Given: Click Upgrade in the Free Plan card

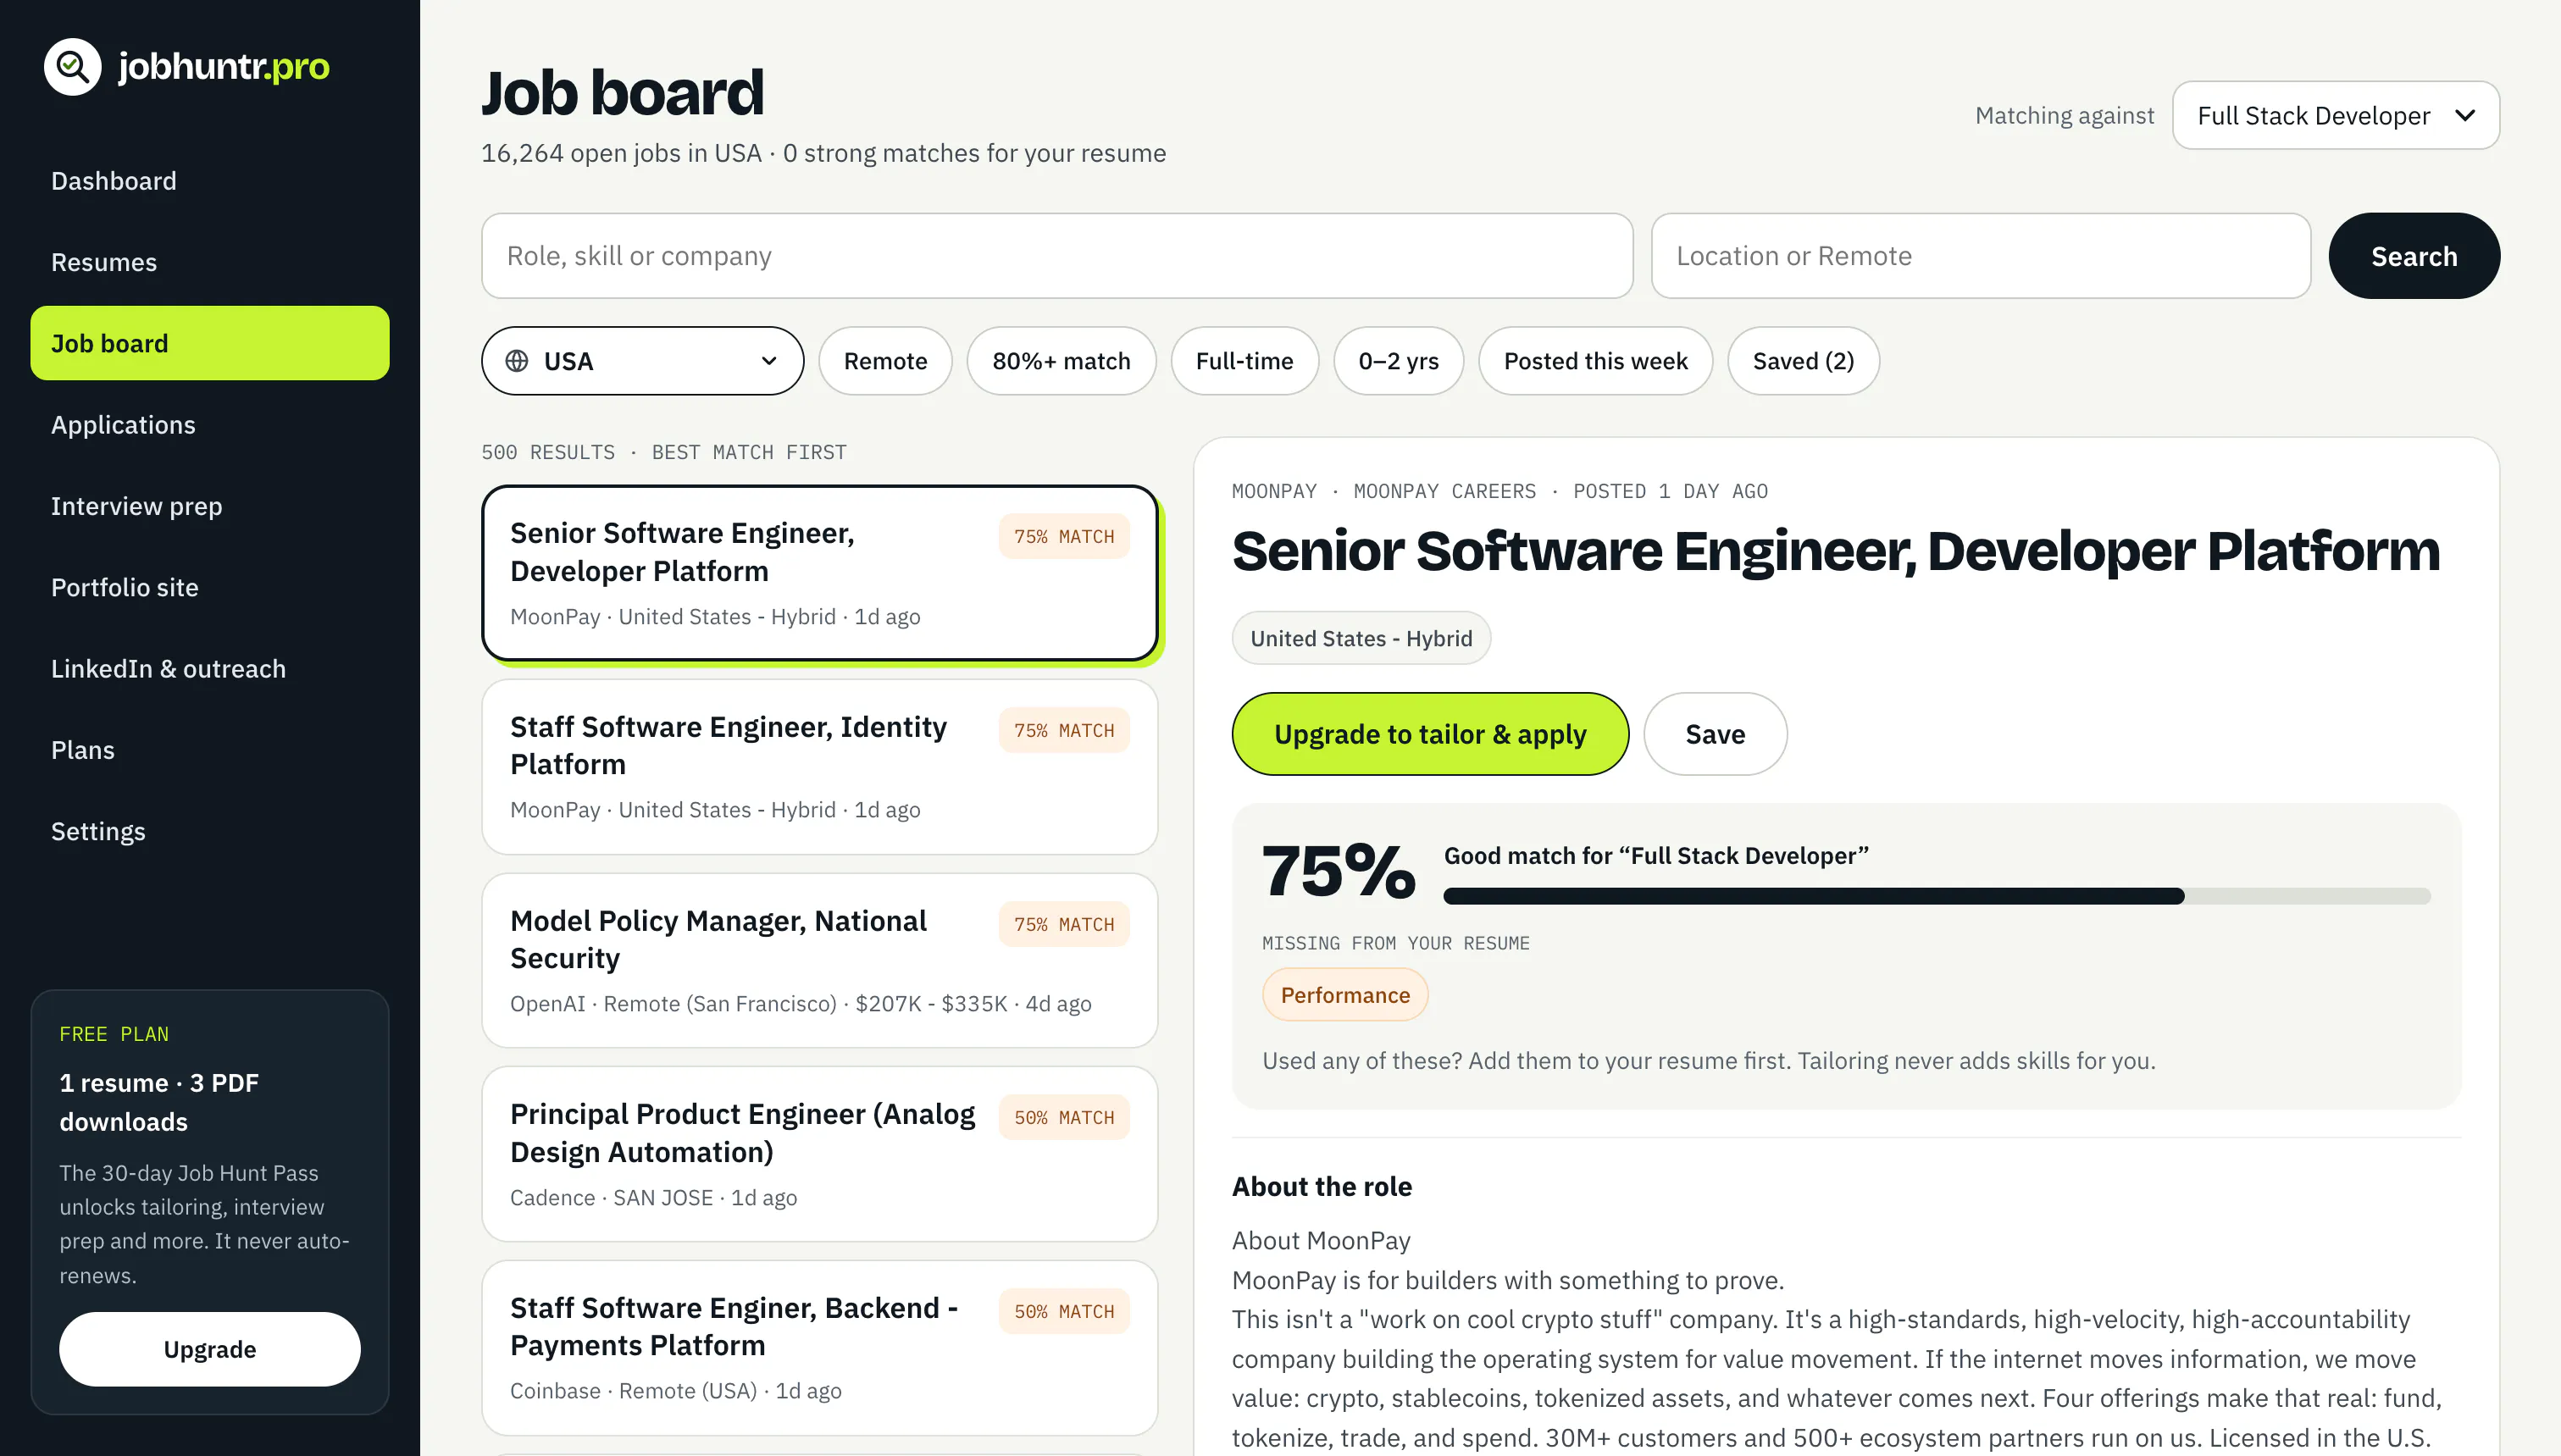Looking at the screenshot, I should [x=210, y=1349].
